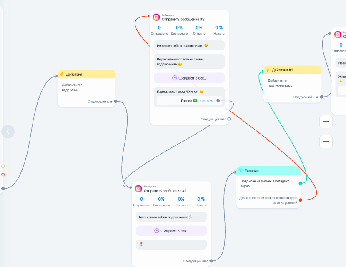
Task: Open the Условие block header
Action: 268,171
